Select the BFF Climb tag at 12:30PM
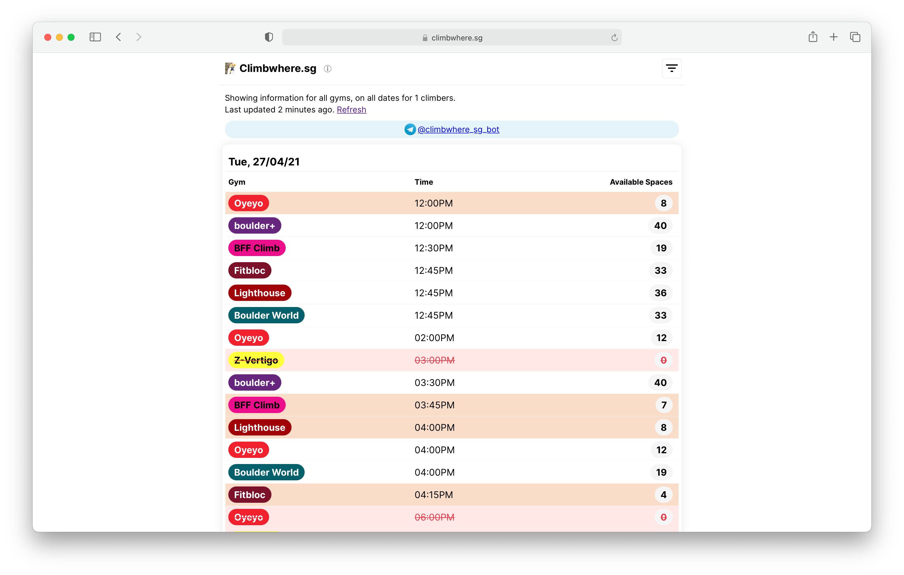This screenshot has height=575, width=904. pyautogui.click(x=257, y=248)
